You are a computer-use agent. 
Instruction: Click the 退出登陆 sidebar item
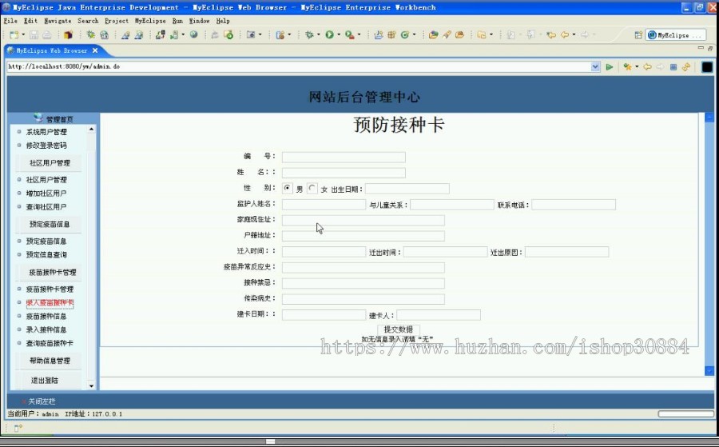point(45,380)
